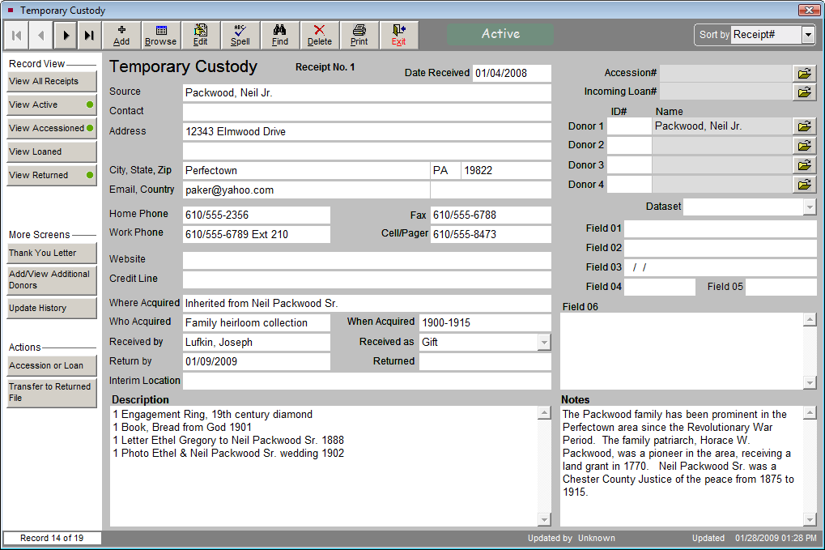Open the folder icon beside Accession#
The width and height of the screenshot is (825, 550).
point(804,73)
